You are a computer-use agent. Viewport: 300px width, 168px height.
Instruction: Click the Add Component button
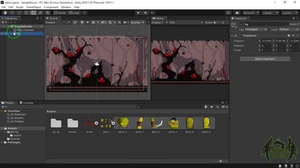coord(265,59)
